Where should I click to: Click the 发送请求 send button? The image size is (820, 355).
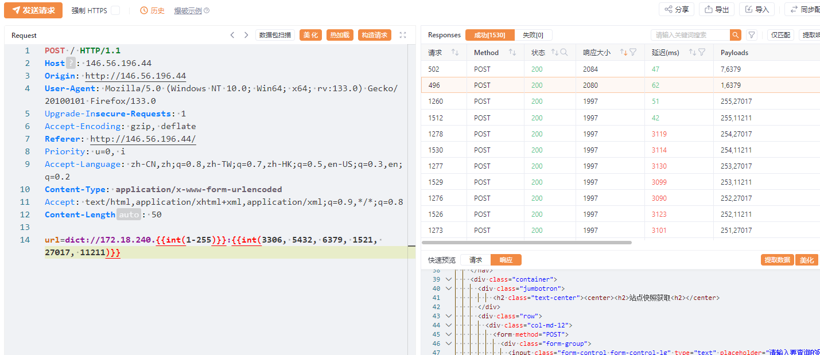(x=33, y=10)
